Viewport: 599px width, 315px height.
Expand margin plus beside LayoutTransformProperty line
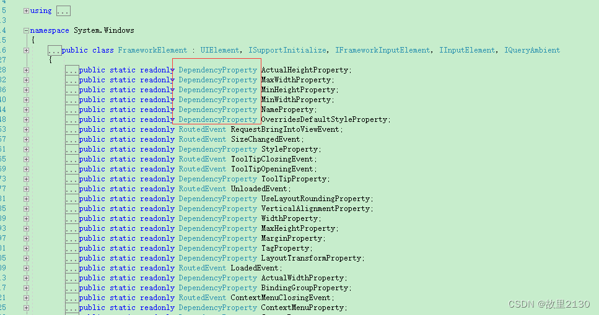click(x=26, y=259)
